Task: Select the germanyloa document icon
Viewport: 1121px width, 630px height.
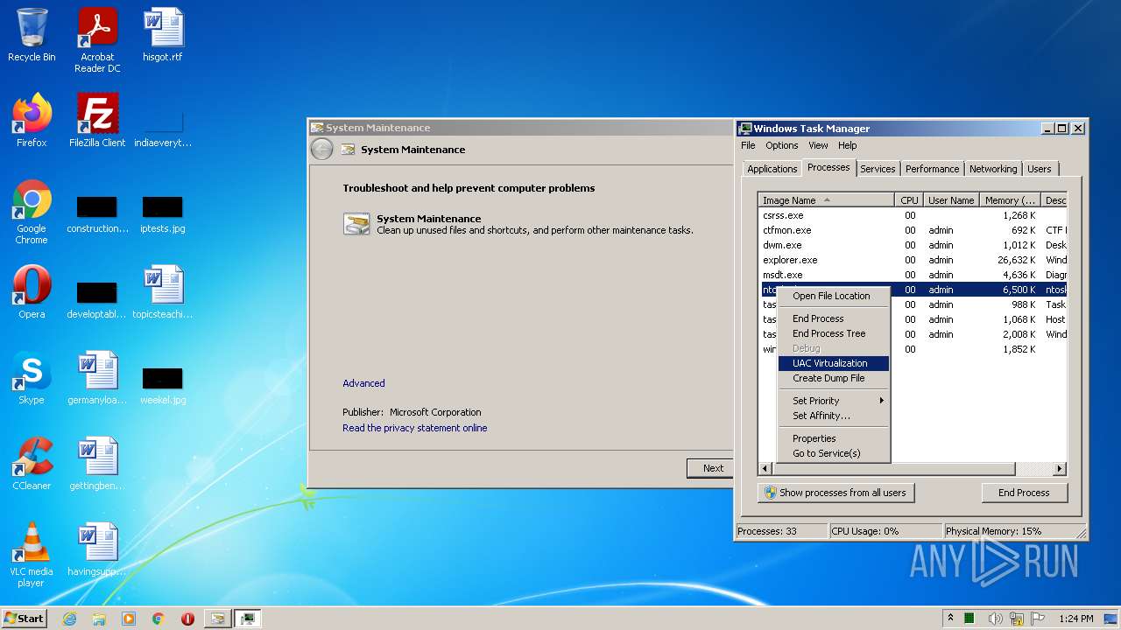Action: point(97,378)
